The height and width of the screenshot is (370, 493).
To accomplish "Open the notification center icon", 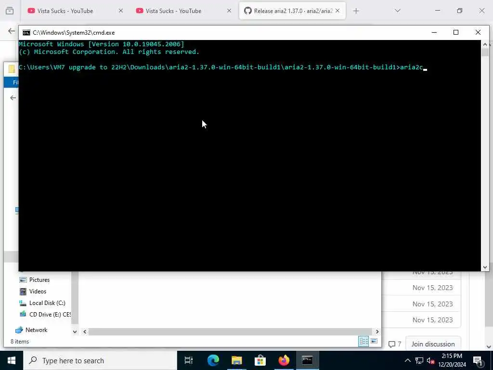I will click(478, 360).
